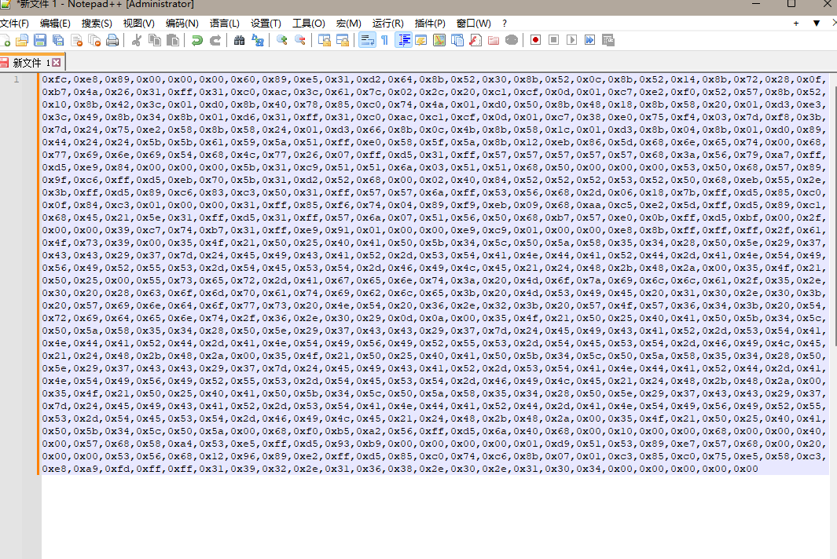Image resolution: width=837 pixels, height=559 pixels.
Task: Open the ? help menu
Action: [x=505, y=24]
